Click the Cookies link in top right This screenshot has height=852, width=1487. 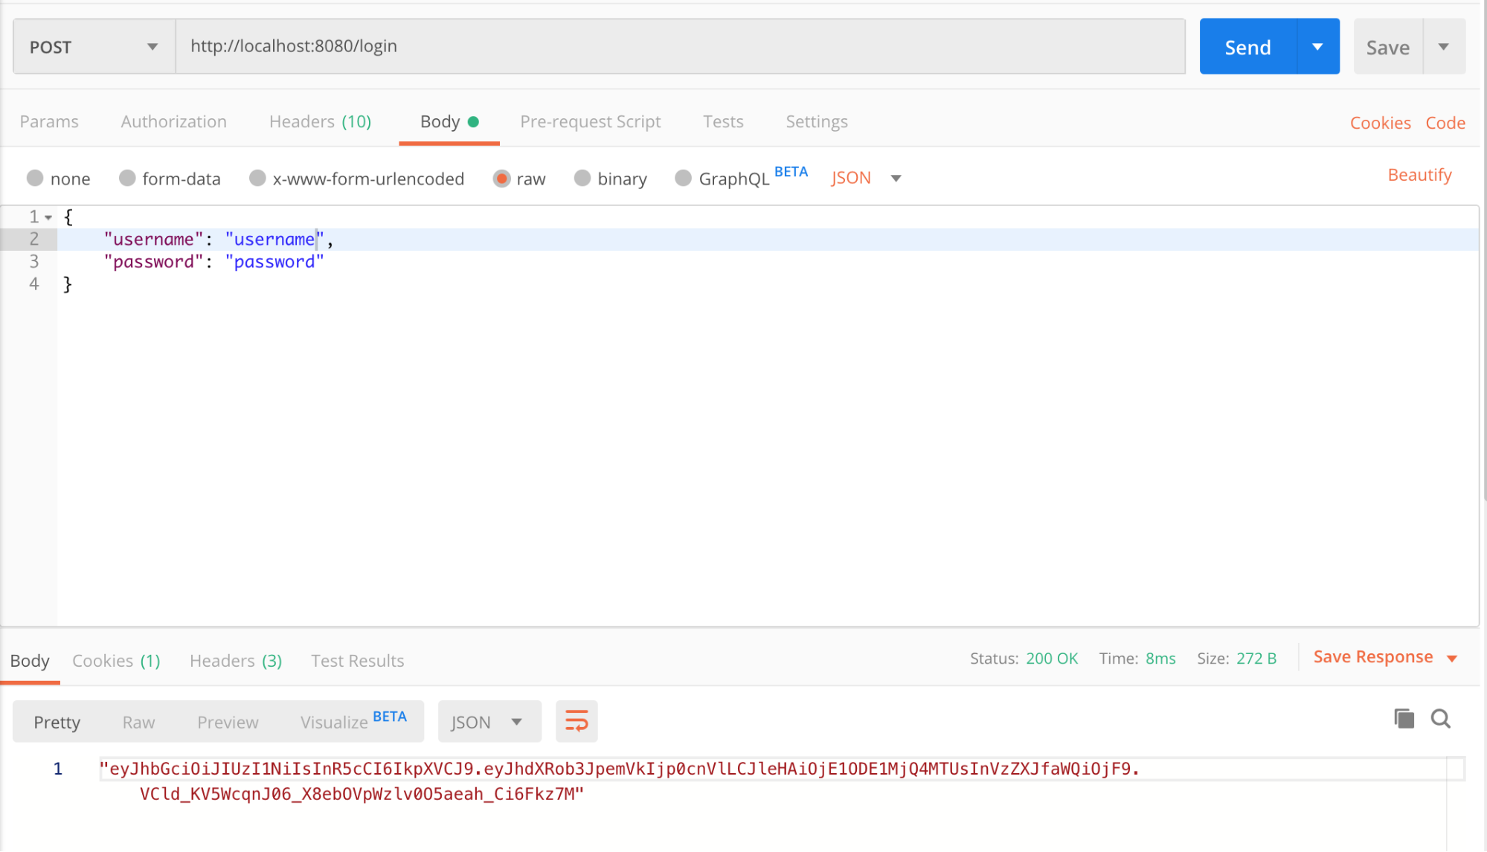(1382, 121)
